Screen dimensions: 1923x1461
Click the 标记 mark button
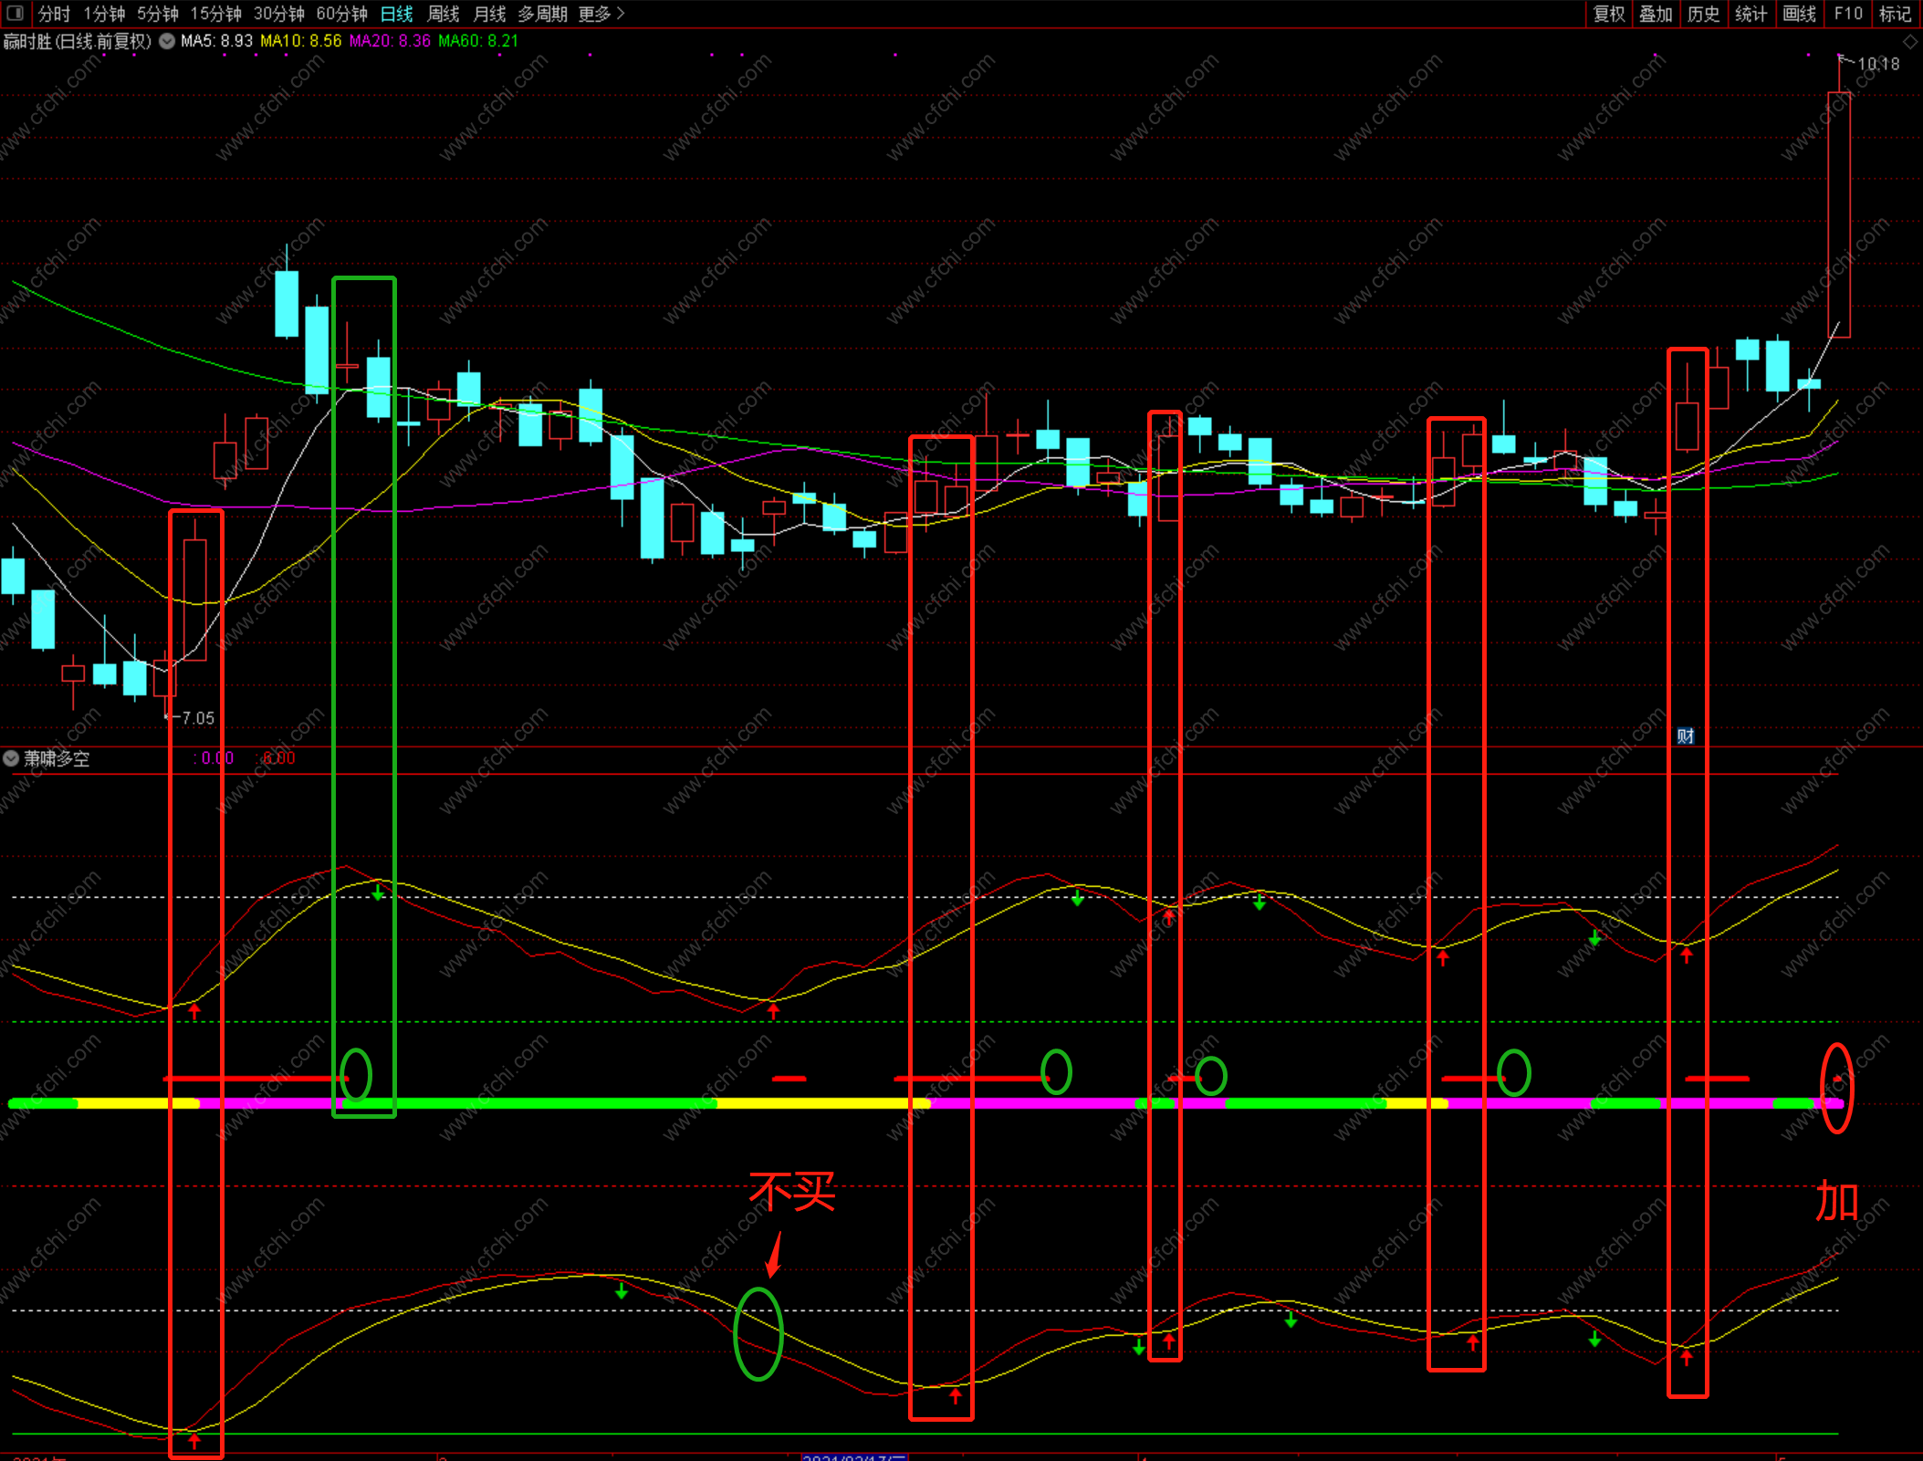pyautogui.click(x=1895, y=14)
